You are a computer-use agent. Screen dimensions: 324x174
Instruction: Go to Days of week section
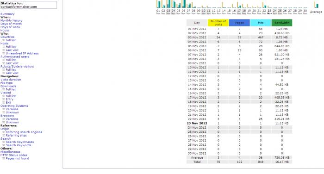10,27
